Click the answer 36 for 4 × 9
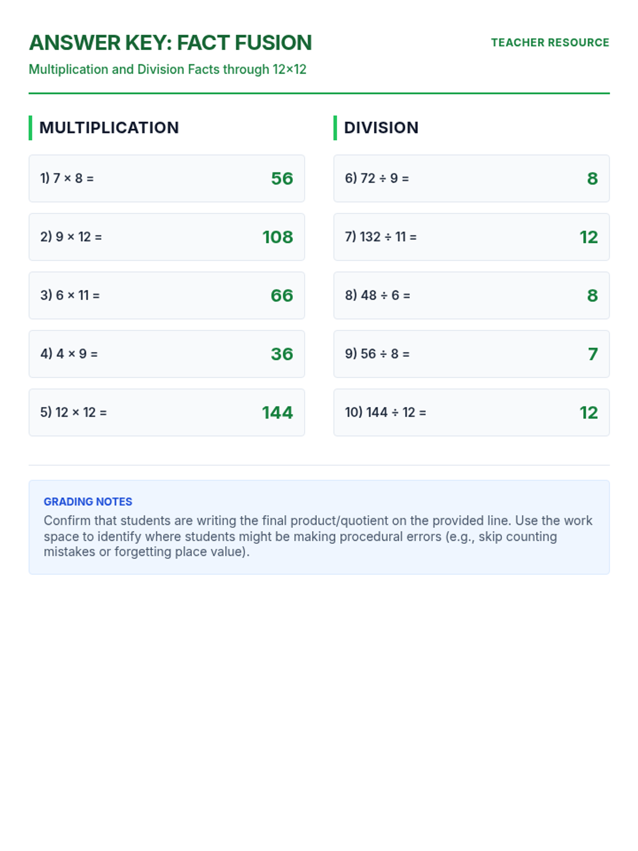 (282, 354)
